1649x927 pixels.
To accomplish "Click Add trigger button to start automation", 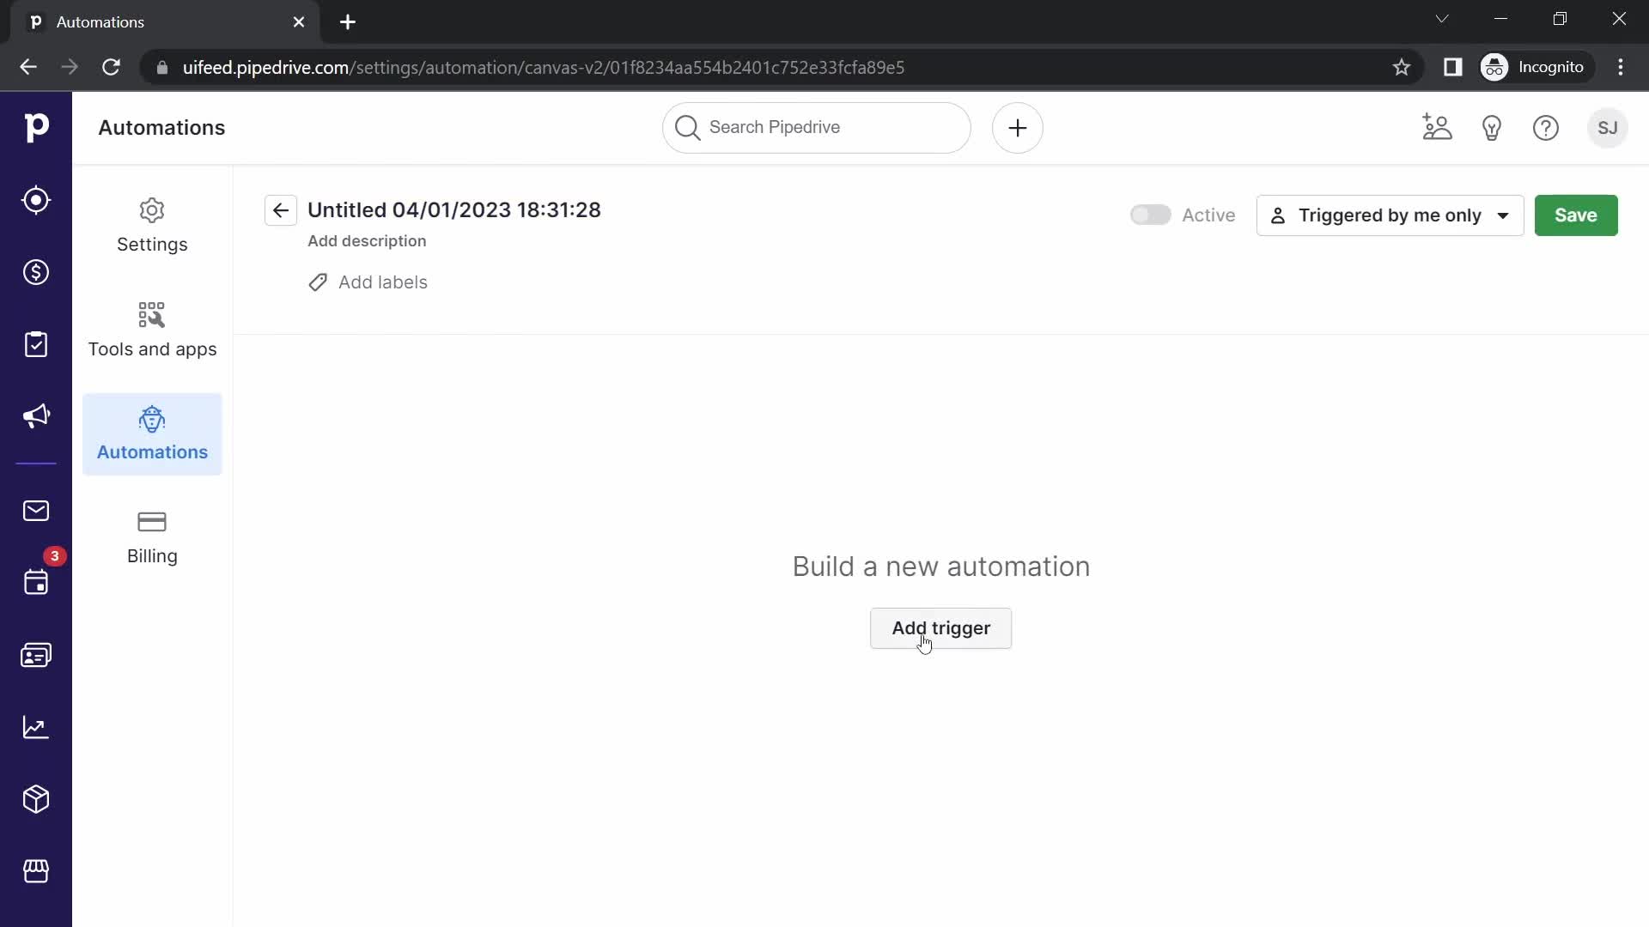I will [941, 628].
